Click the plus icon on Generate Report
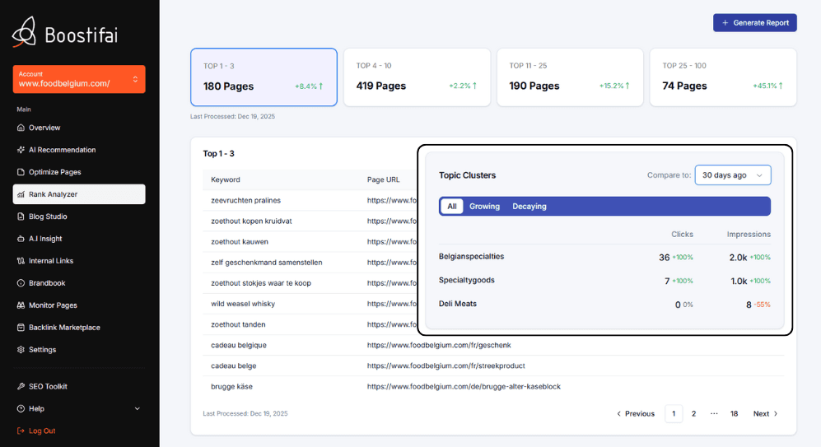The width and height of the screenshot is (821, 447). 725,23
